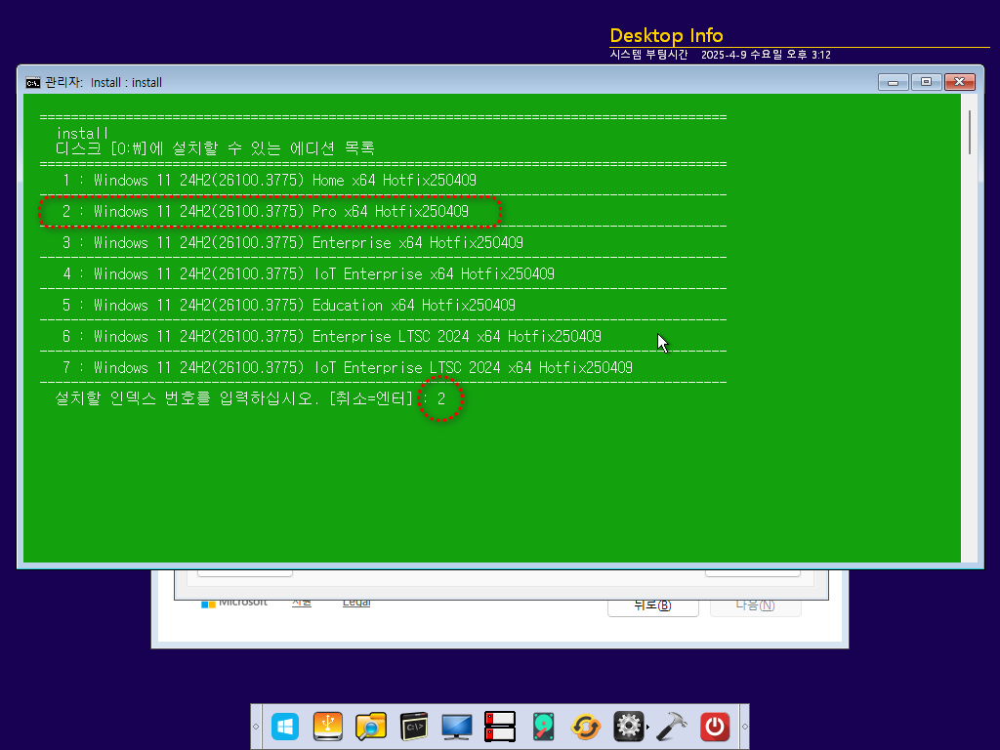Open the 지원 link in setup window
This screenshot has height=750, width=1000.
[302, 602]
